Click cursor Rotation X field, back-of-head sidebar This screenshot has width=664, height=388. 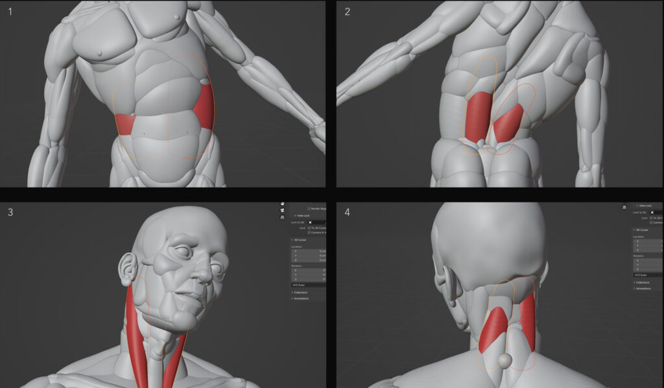coord(648,260)
